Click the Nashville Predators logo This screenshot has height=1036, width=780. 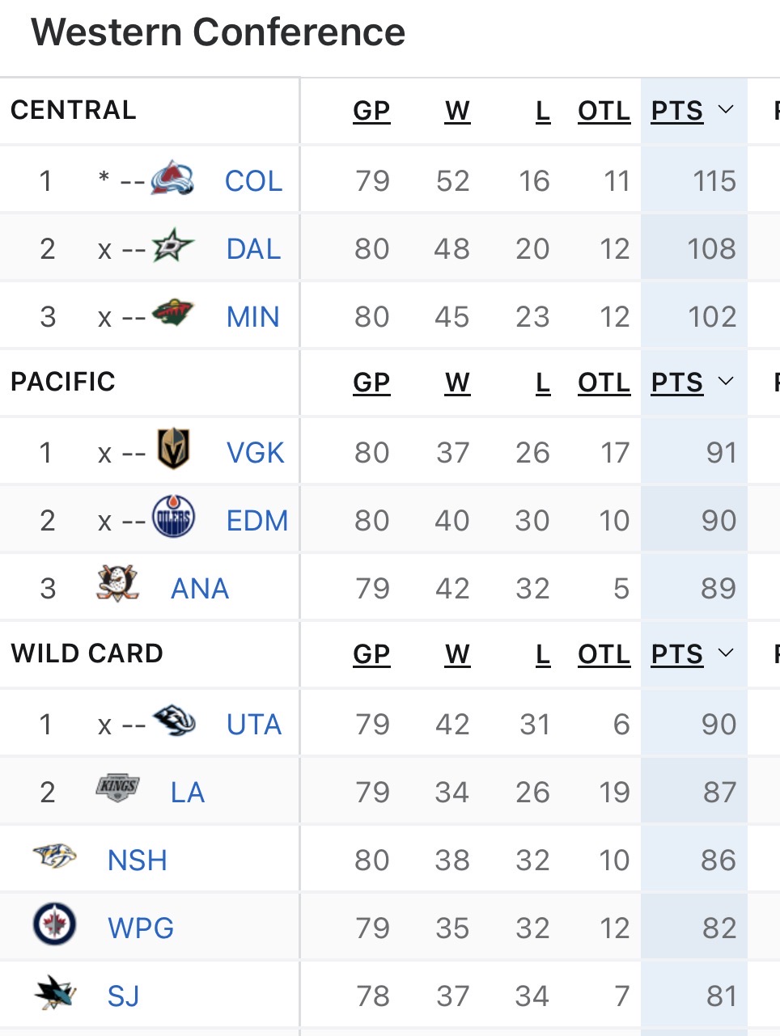55,856
